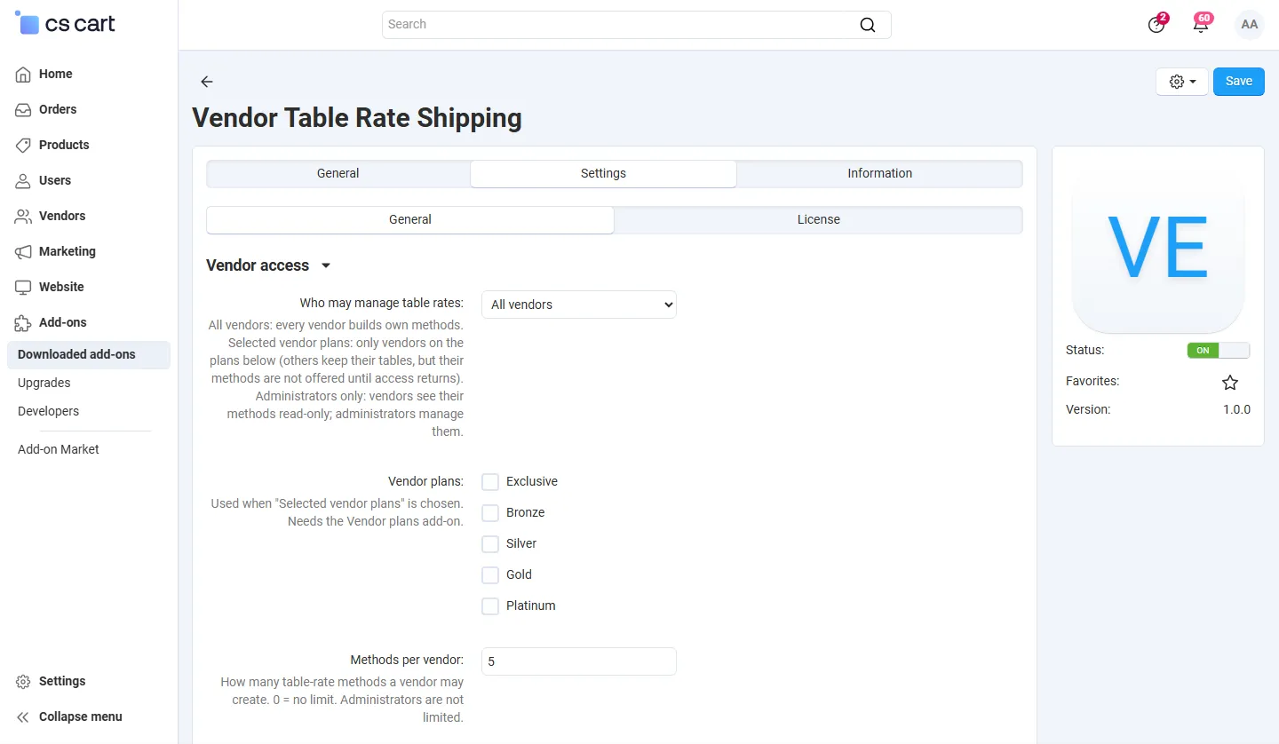Add add-on to favorites with star
1279x744 pixels.
pyautogui.click(x=1230, y=383)
